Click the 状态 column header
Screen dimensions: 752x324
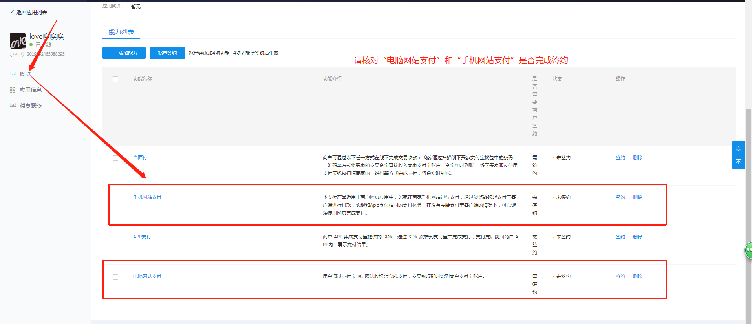click(557, 79)
